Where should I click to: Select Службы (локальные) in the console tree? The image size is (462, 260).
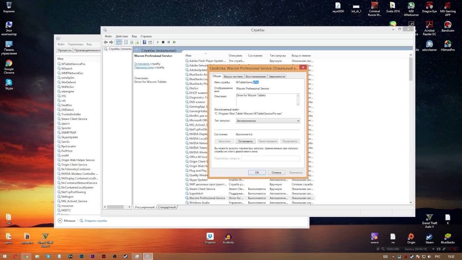click(x=118, y=49)
